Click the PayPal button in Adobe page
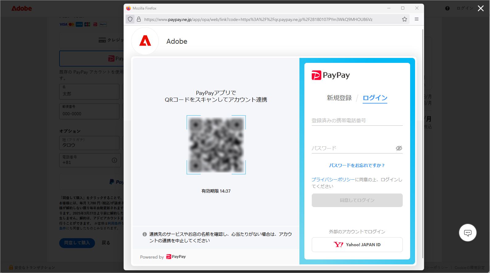The height and width of the screenshot is (273, 490). 92,182
